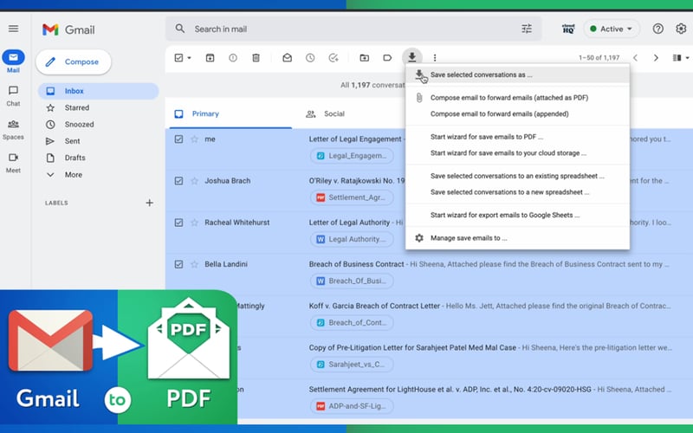Report spam on selected conversations

(233, 58)
